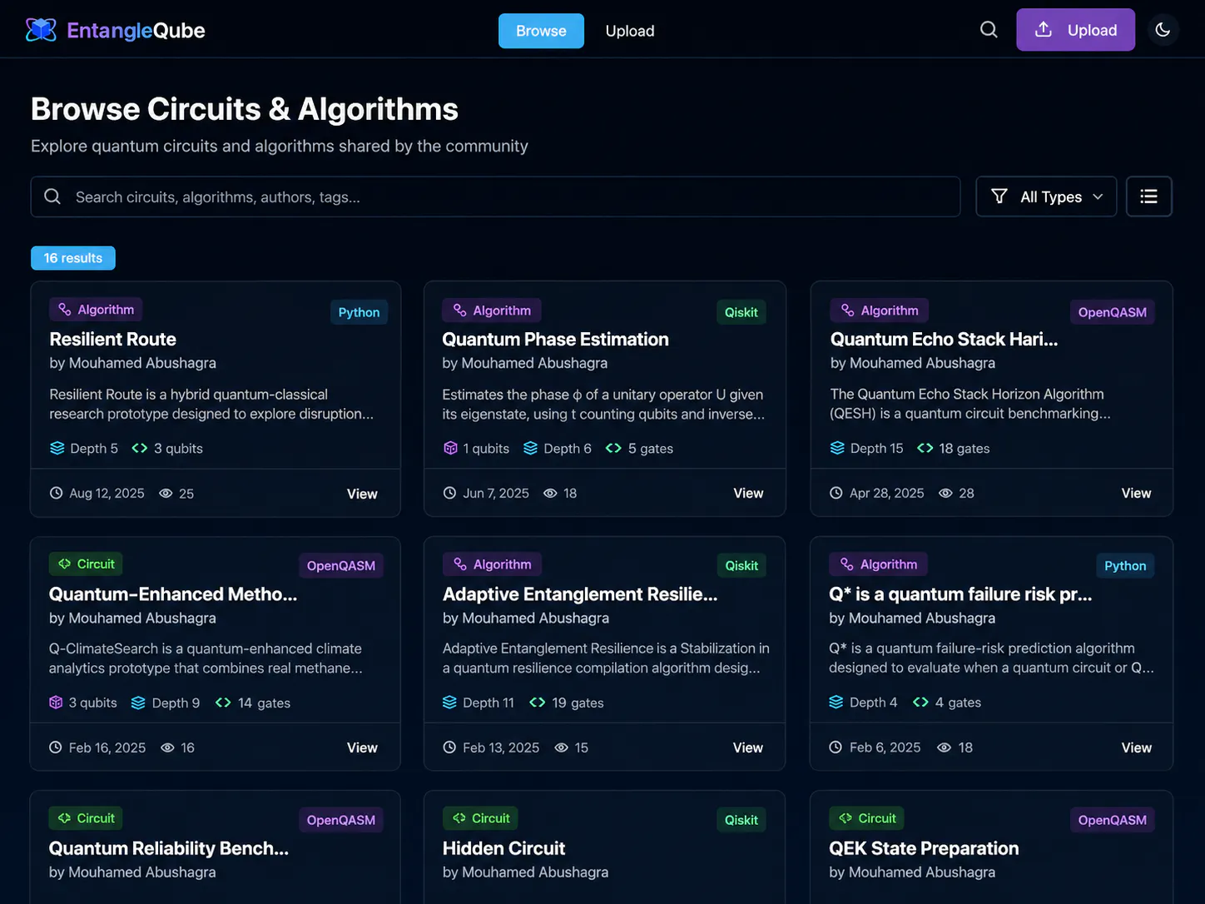This screenshot has height=904, width=1205.
Task: Open the QEK State Preparation title
Action: [x=924, y=848]
